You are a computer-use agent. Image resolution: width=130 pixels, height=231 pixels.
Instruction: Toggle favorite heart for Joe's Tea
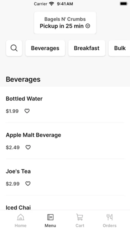[28, 184]
